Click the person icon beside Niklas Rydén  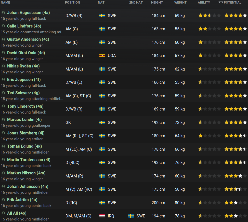pyautogui.click(x=3, y=66)
